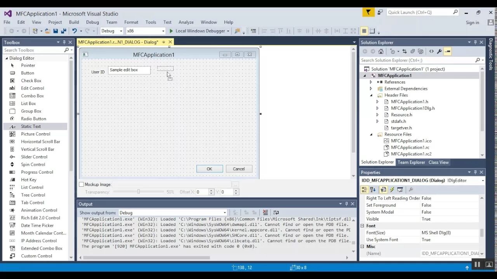Toggle word wrap in Output panel

(276, 212)
